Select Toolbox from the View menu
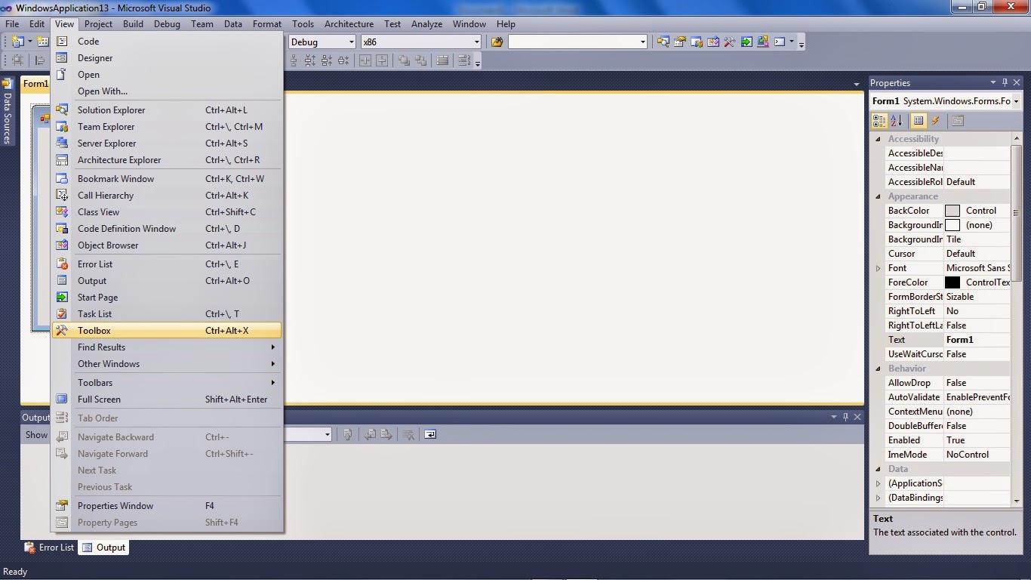Screen dimensions: 1031x580 [x=94, y=330]
